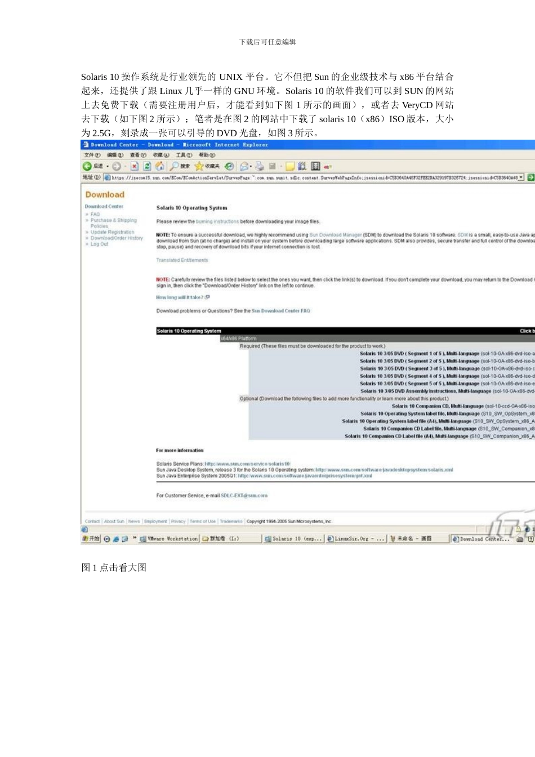Switch to Solaris 10 (exp... taskbar item
The height and width of the screenshot is (757, 535).
click(x=293, y=539)
